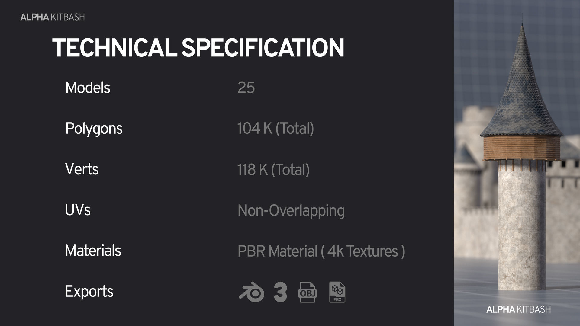Click the "PBR Material ( 4k Textures )" text
Viewport: 580px width, 326px height.
[x=321, y=251]
